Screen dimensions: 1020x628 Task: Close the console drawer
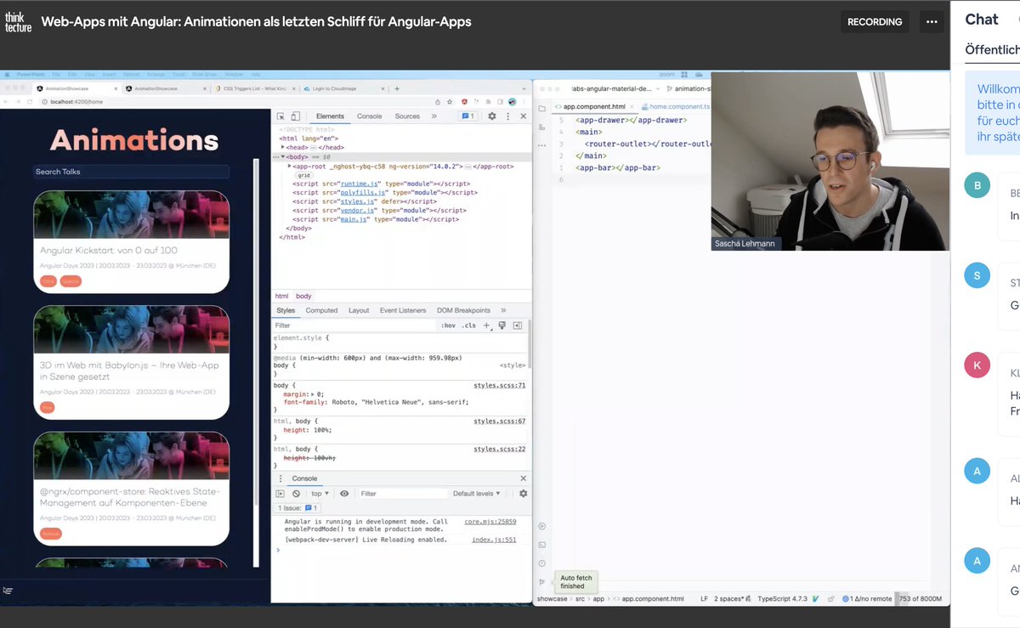(523, 478)
